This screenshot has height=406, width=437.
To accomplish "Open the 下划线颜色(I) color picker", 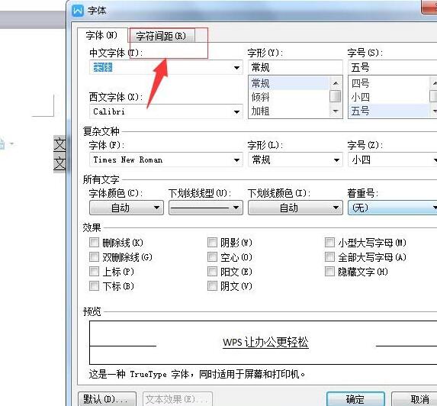I will pos(295,208).
